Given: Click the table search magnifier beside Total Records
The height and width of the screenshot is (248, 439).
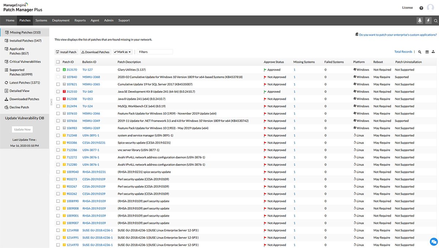Looking at the screenshot, I should click(420, 52).
